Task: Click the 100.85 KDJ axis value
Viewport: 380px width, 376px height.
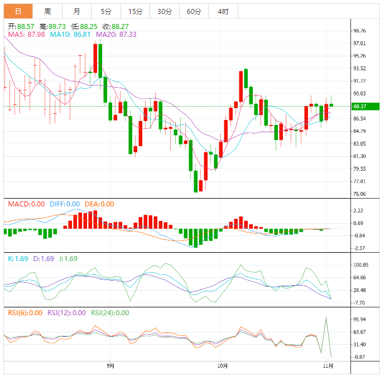Action: point(361,265)
